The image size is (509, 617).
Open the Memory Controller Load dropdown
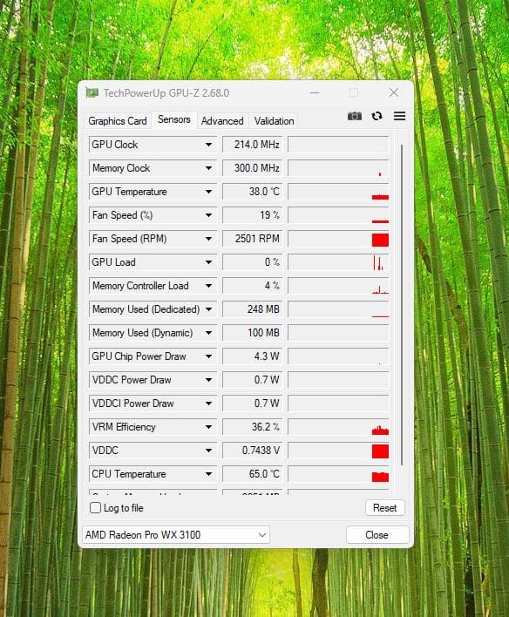[208, 286]
